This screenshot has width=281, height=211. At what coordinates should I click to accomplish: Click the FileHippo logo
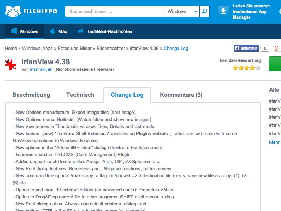tap(31, 11)
